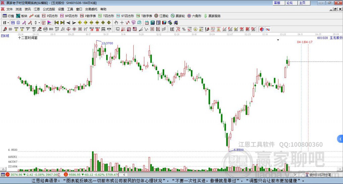Select the red fan lines tool
Image resolution: width=343 pixels, height=184 pixels.
pyautogui.click(x=123, y=29)
